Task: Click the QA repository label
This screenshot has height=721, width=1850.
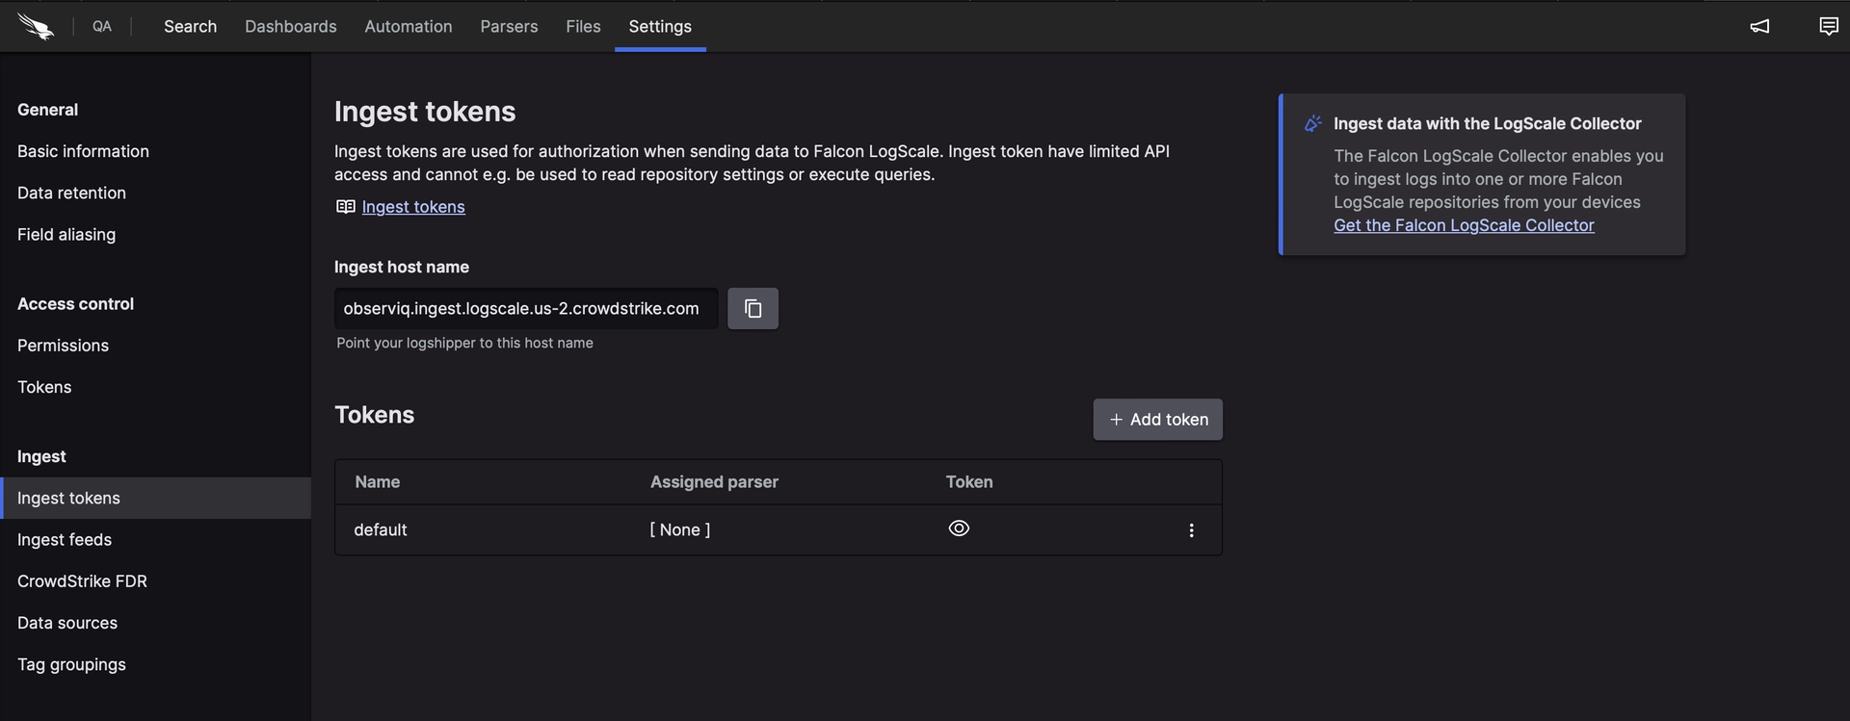Action: [102, 26]
